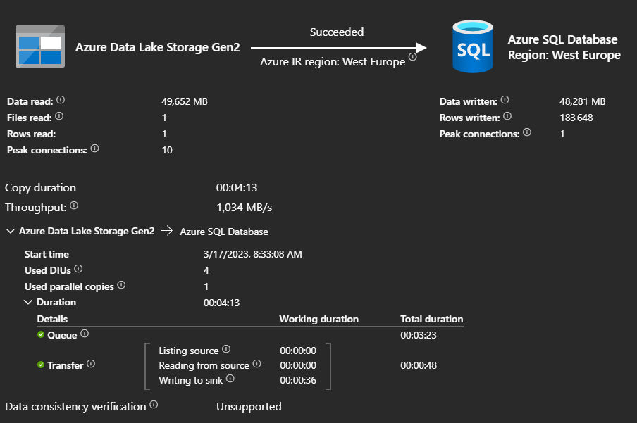Click info icon beside Throughput
637x423 pixels.
74,206
